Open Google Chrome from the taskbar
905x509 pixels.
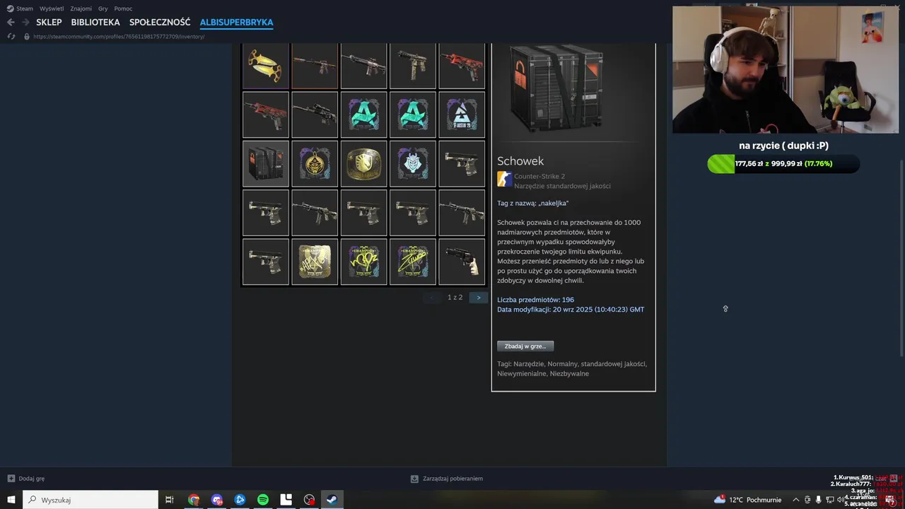(194, 500)
